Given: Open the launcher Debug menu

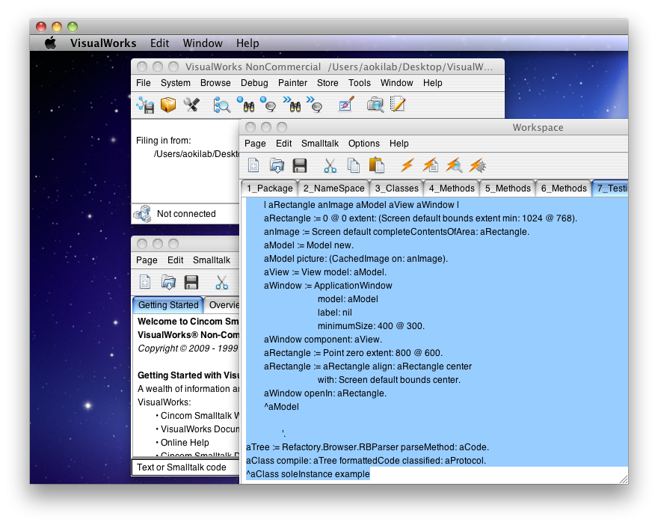Looking at the screenshot, I should click(x=254, y=83).
